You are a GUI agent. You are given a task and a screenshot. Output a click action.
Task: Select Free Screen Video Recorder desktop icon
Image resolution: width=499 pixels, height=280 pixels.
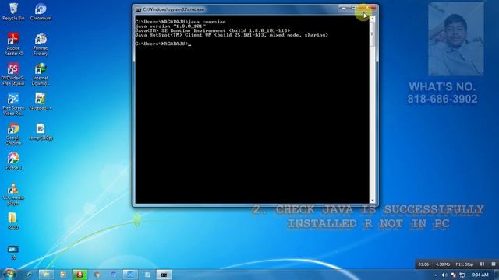13,103
